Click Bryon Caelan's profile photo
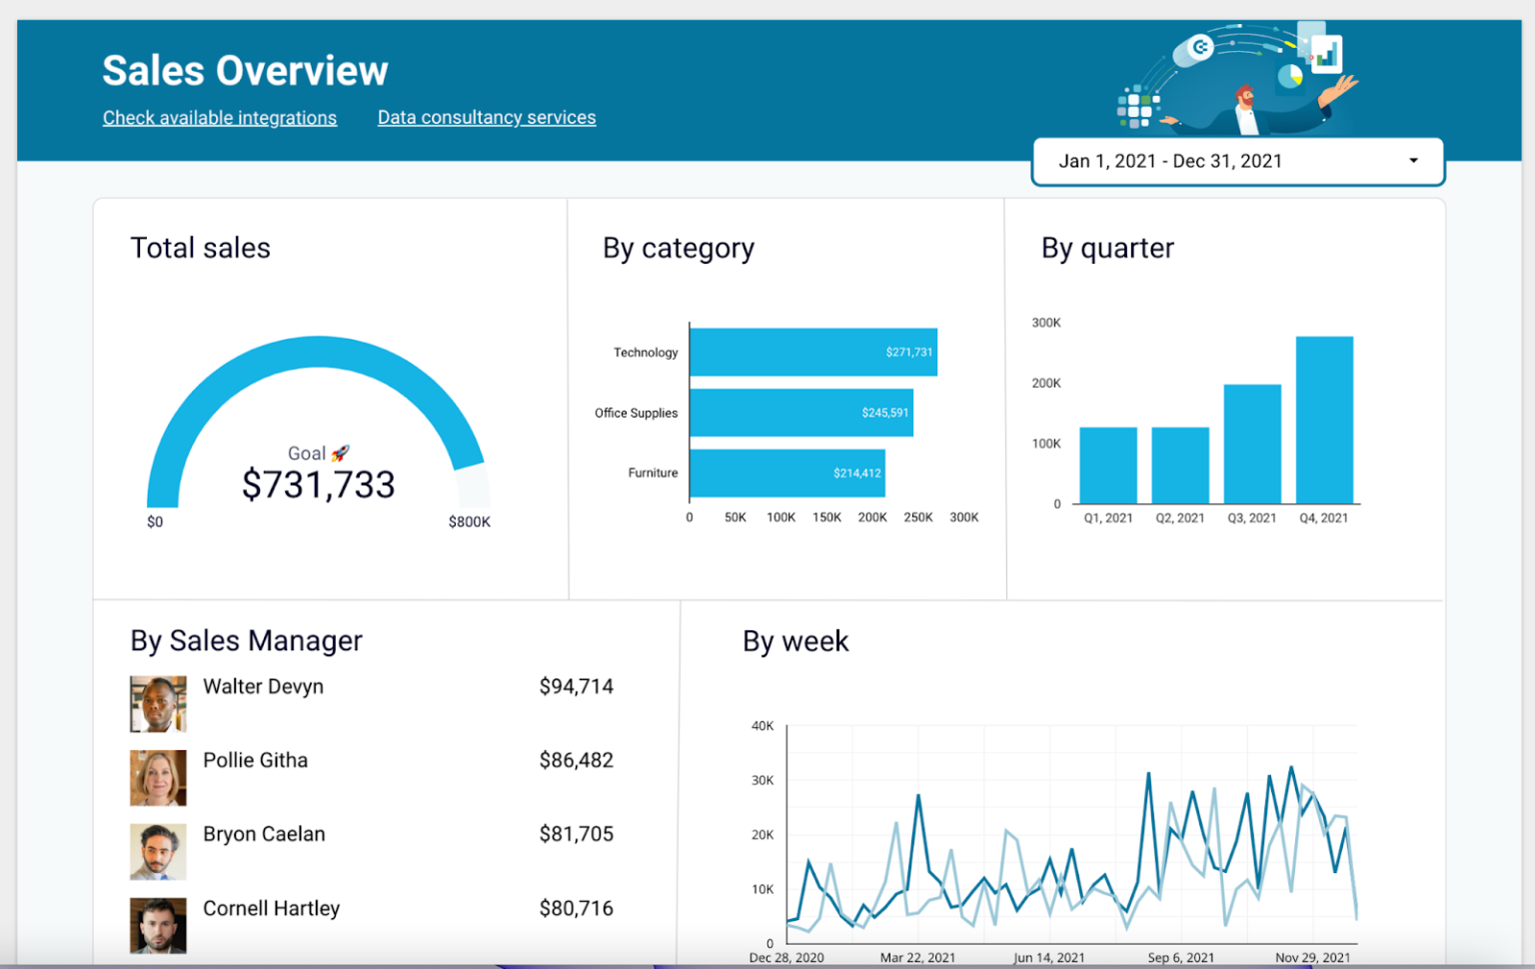The width and height of the screenshot is (1535, 969). 157,851
